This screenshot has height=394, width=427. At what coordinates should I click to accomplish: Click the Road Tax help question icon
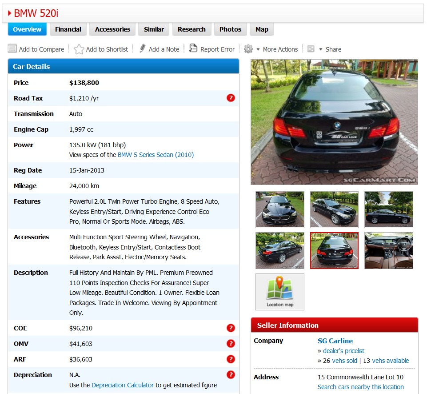[x=231, y=98]
